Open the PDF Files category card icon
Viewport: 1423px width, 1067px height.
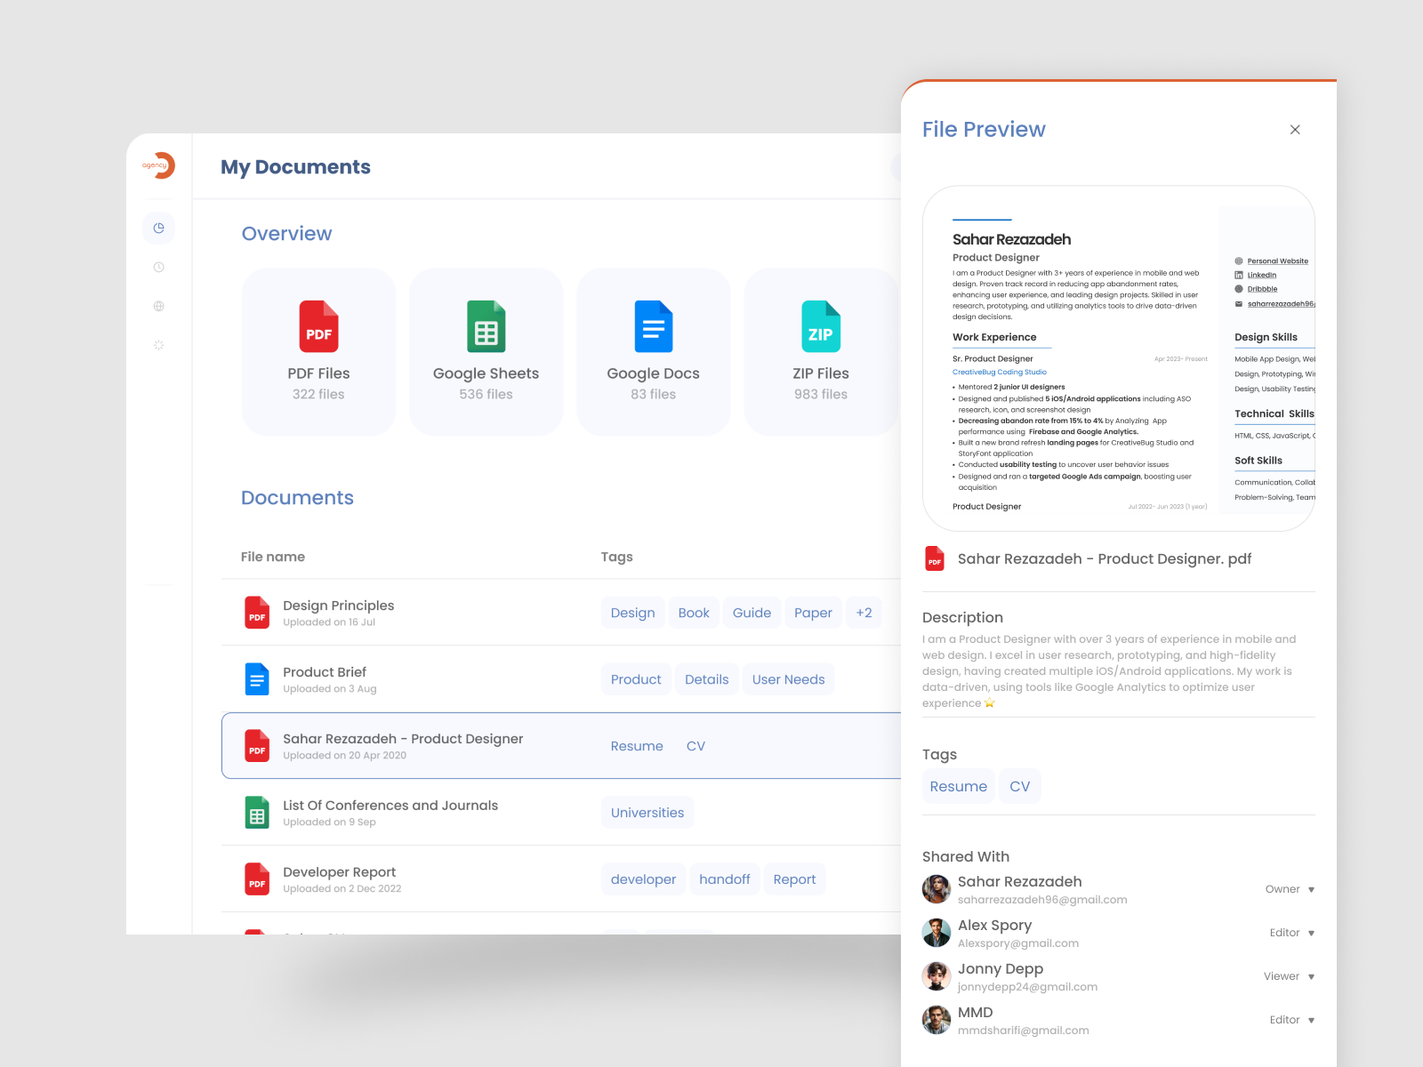click(x=318, y=326)
